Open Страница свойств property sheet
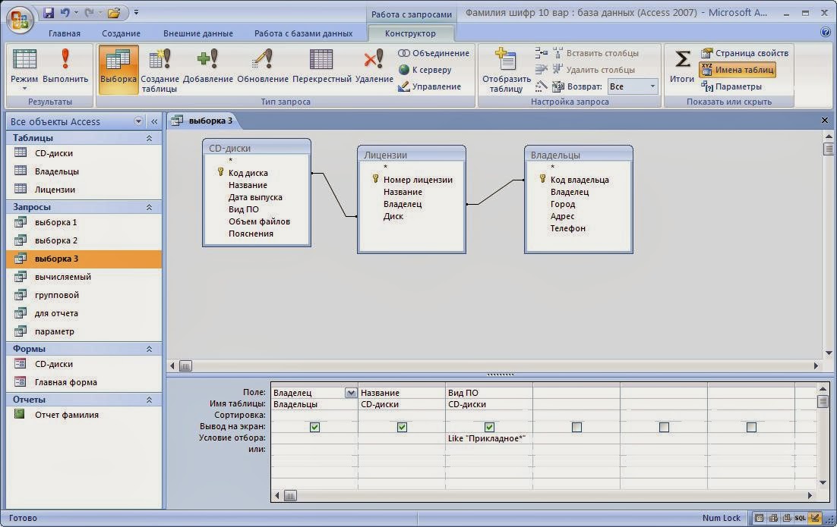The height and width of the screenshot is (527, 837). click(744, 53)
